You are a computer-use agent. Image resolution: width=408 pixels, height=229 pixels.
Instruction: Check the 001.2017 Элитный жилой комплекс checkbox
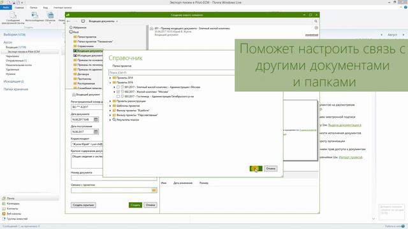pyautogui.click(x=118, y=87)
